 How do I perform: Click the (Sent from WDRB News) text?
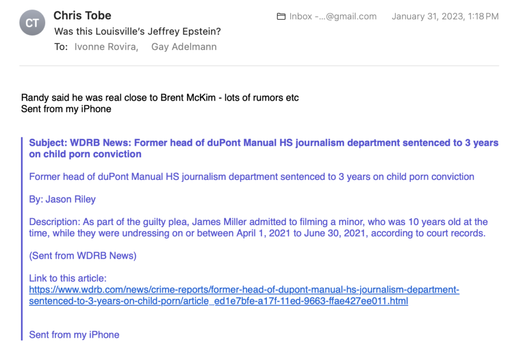(x=83, y=255)
